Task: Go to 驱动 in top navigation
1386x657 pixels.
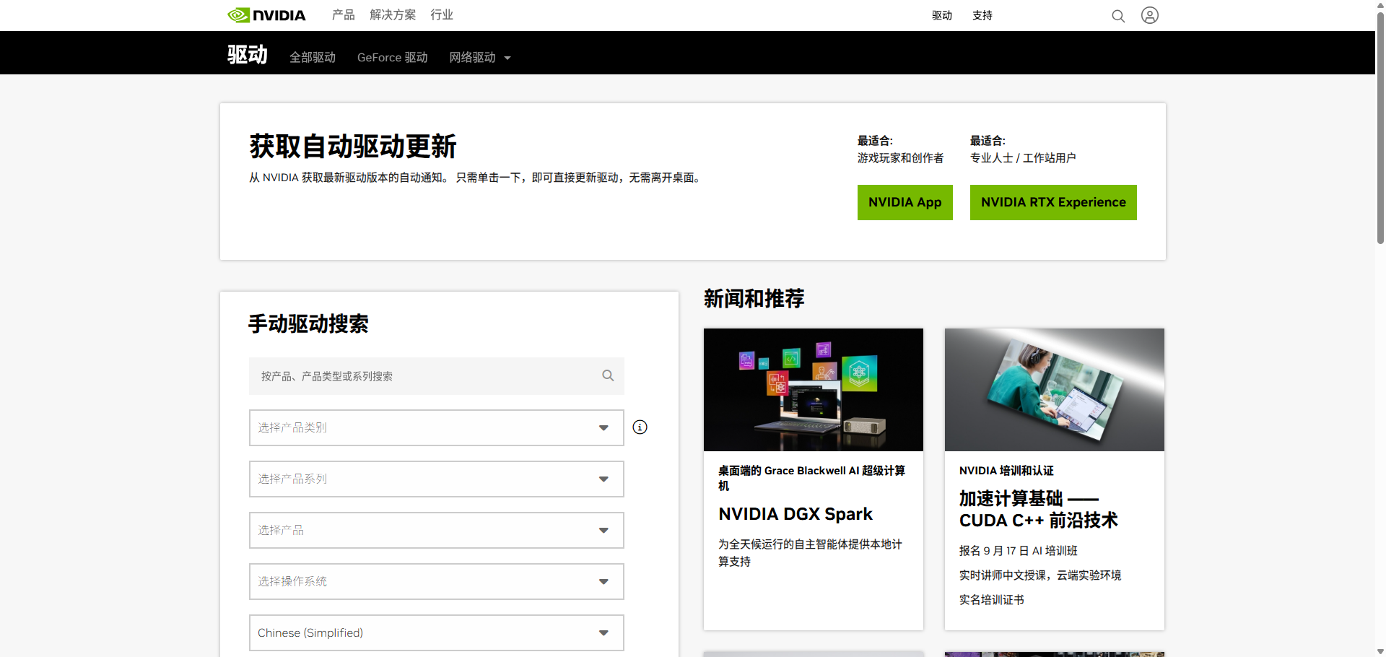Action: [942, 15]
